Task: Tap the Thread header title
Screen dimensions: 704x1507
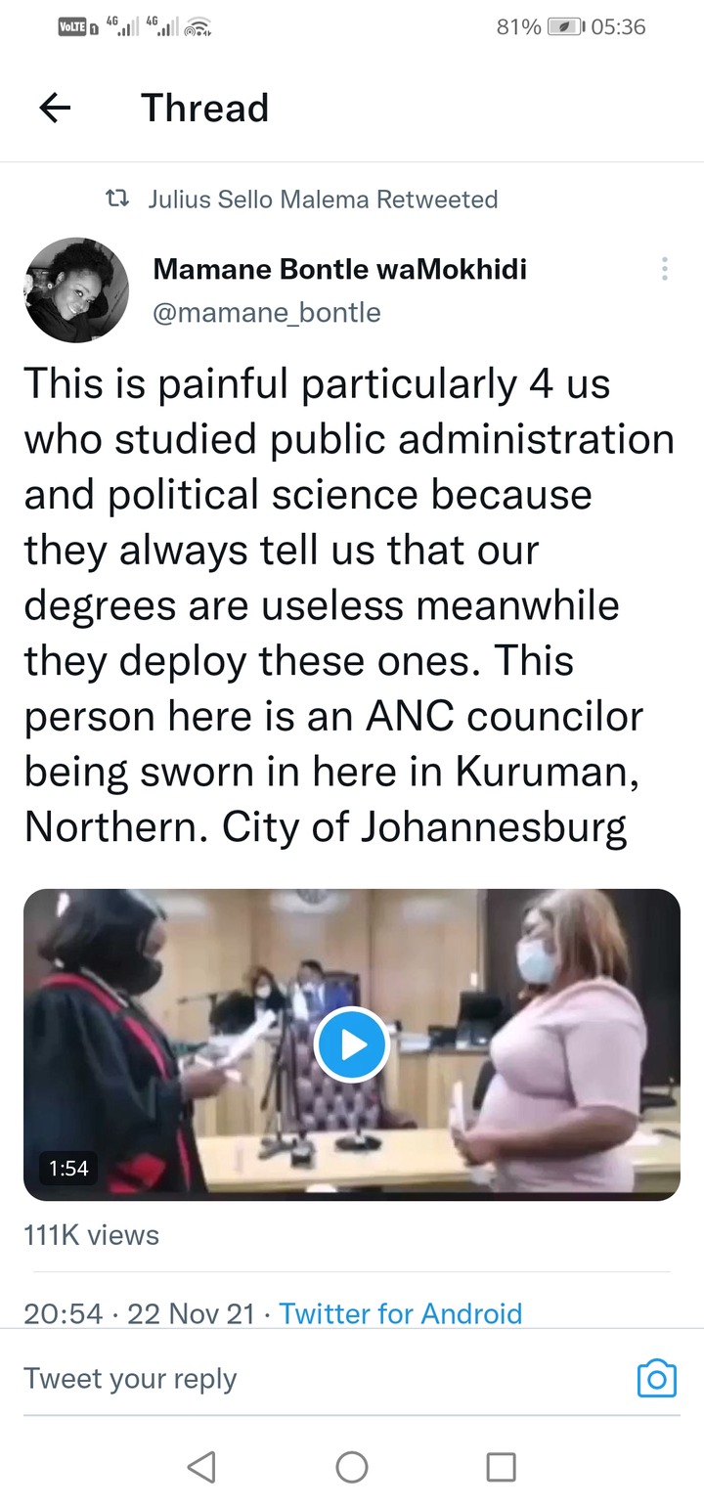Action: click(x=204, y=109)
